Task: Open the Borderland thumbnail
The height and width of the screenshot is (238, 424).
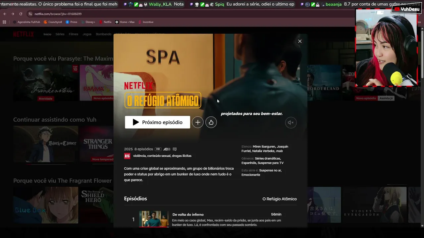Action: [x=324, y=83]
